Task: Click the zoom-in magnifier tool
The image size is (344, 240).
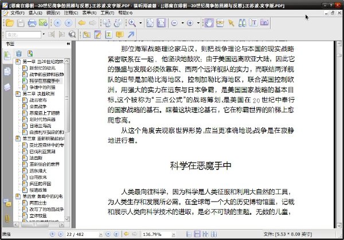Action: coord(132,23)
